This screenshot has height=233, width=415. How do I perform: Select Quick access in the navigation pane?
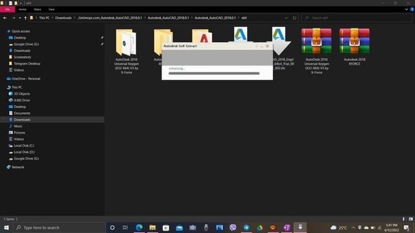click(x=21, y=31)
